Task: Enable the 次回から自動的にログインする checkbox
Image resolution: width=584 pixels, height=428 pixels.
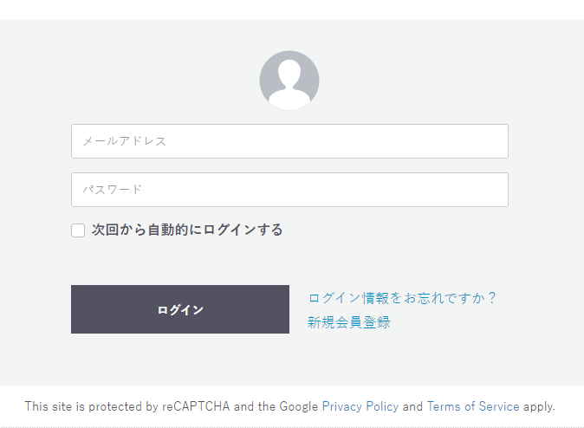Action: (x=78, y=230)
